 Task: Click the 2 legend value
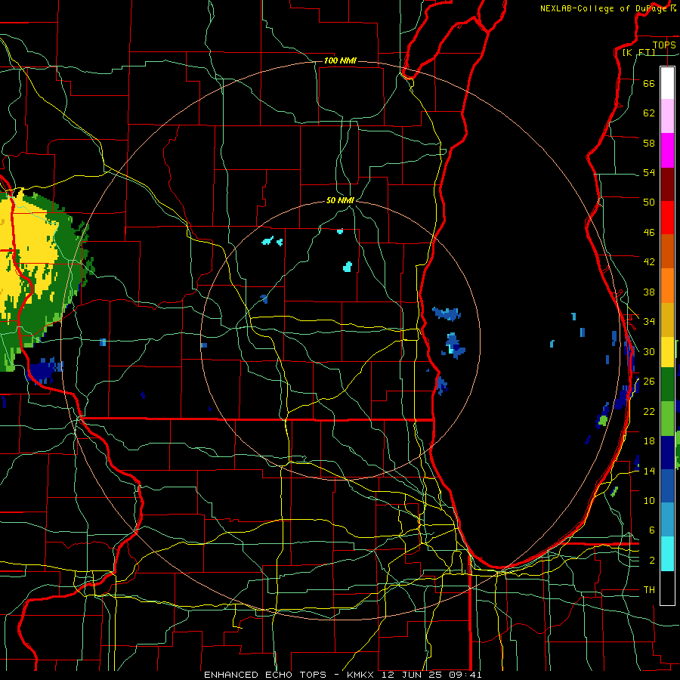point(652,561)
